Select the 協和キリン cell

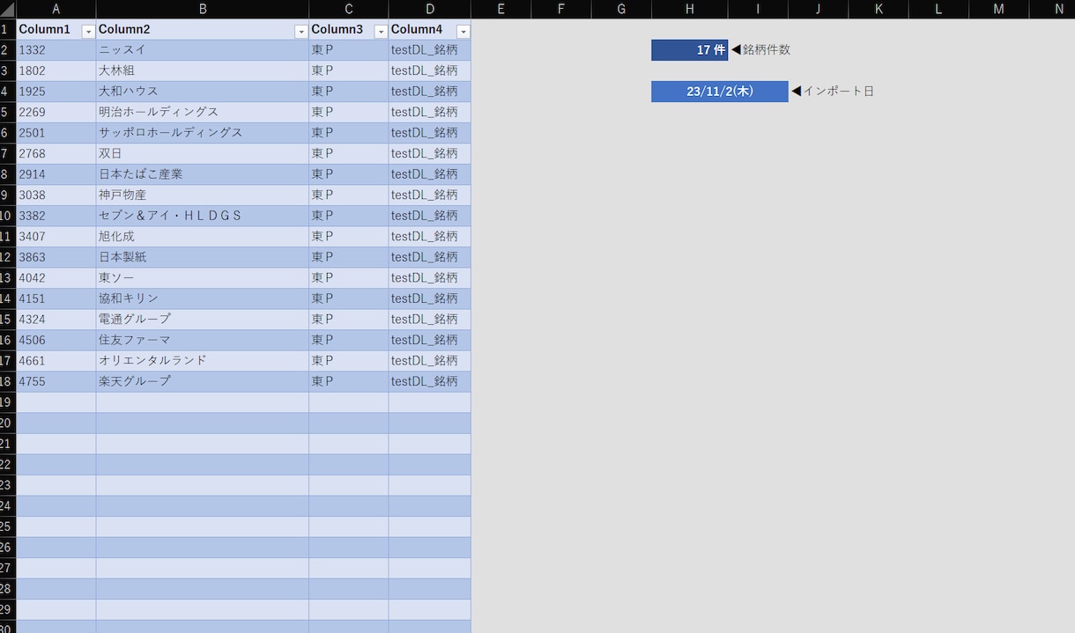click(203, 298)
